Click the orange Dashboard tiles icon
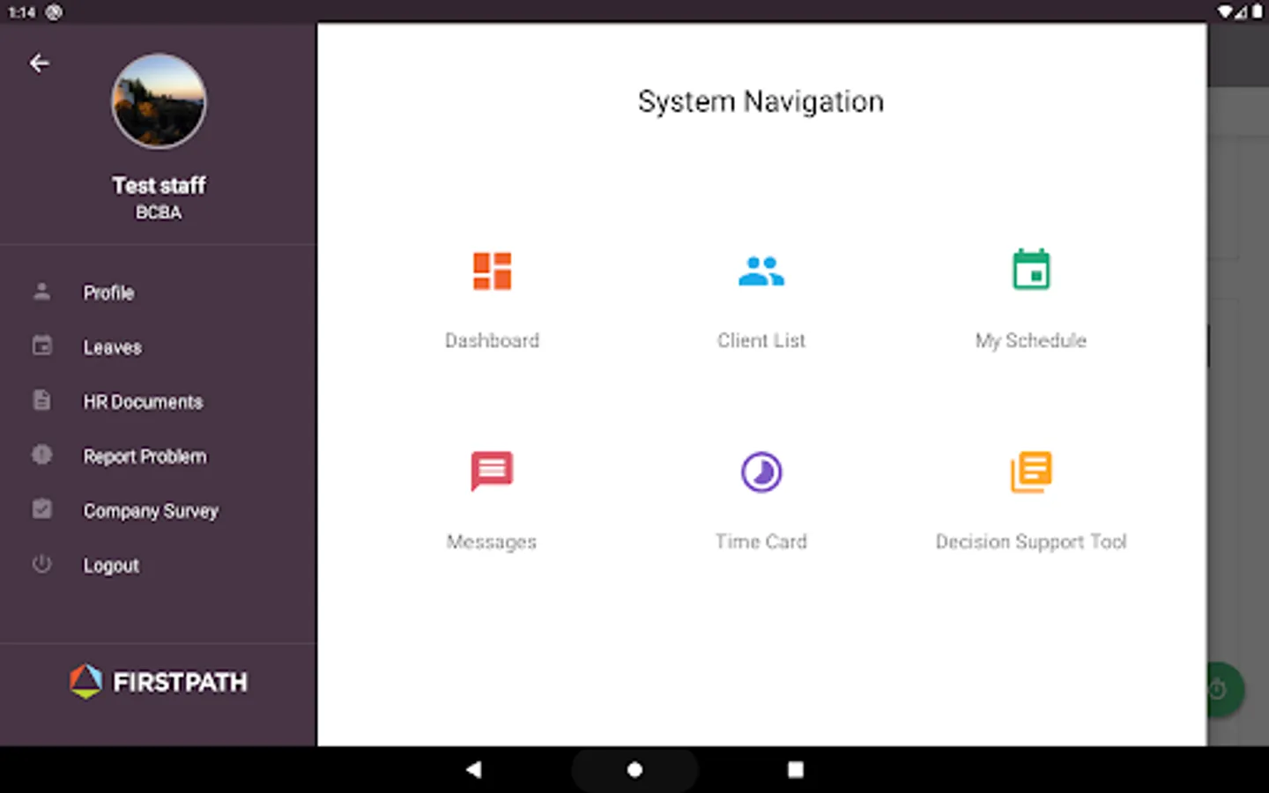1269x793 pixels. click(492, 271)
